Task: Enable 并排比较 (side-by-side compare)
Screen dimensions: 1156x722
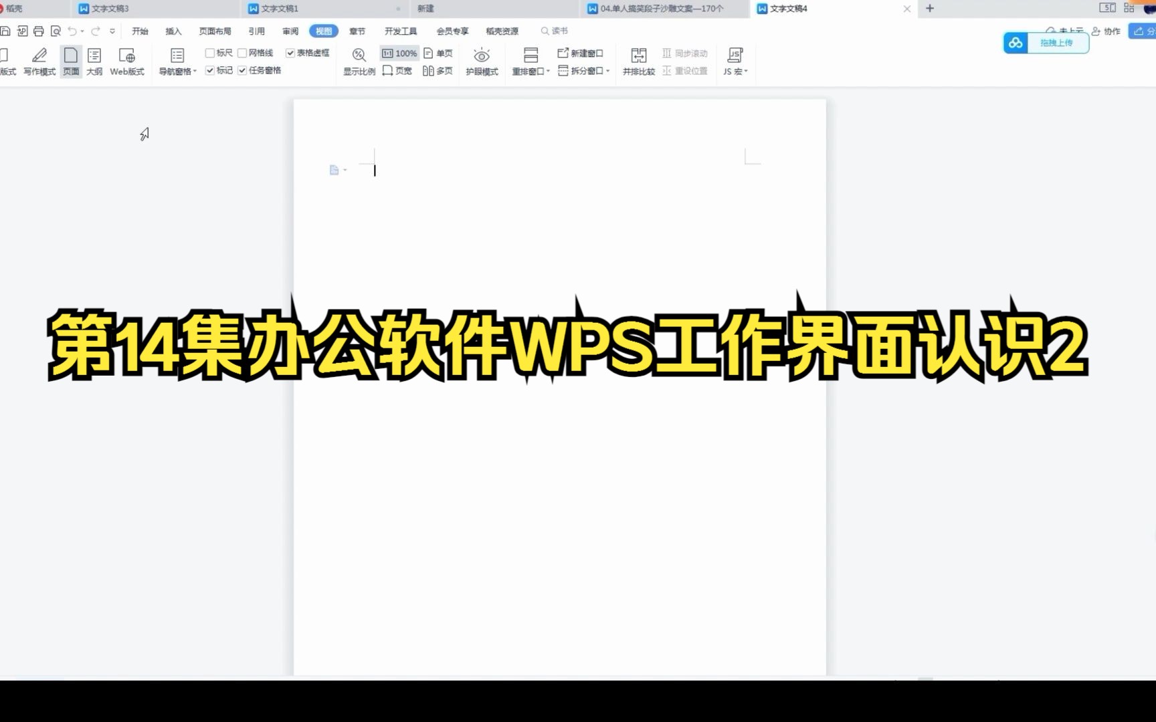Action: coord(638,62)
